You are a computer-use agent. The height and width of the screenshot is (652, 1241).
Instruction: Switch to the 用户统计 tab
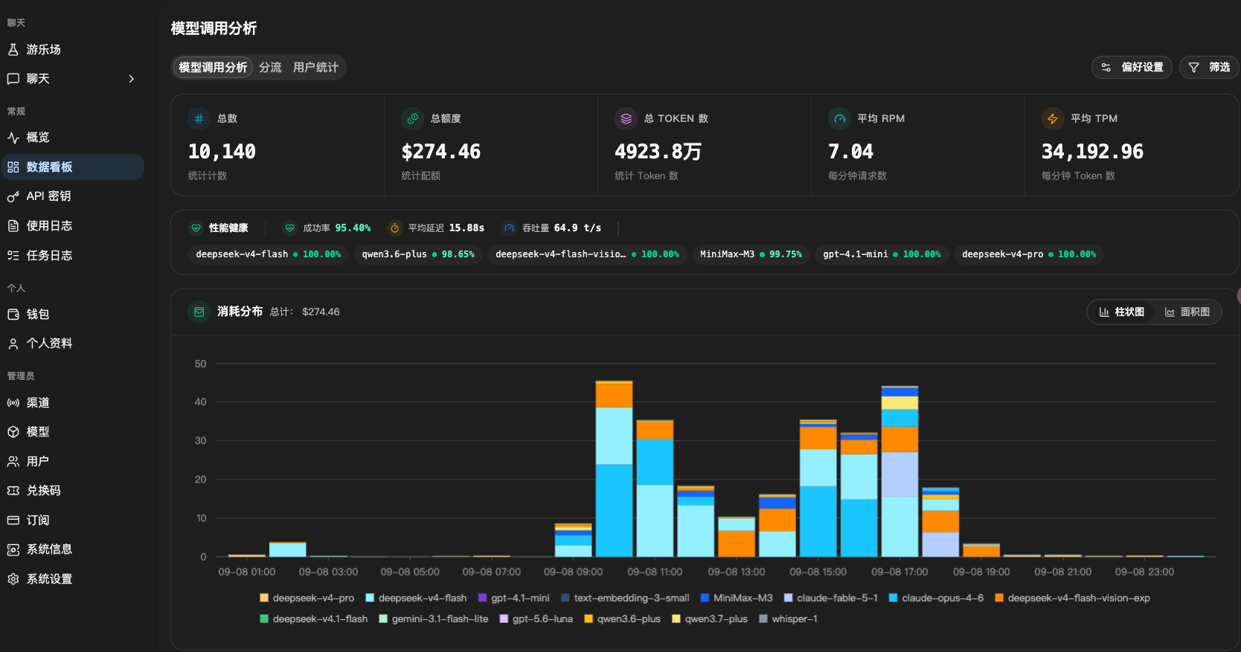[x=315, y=68]
